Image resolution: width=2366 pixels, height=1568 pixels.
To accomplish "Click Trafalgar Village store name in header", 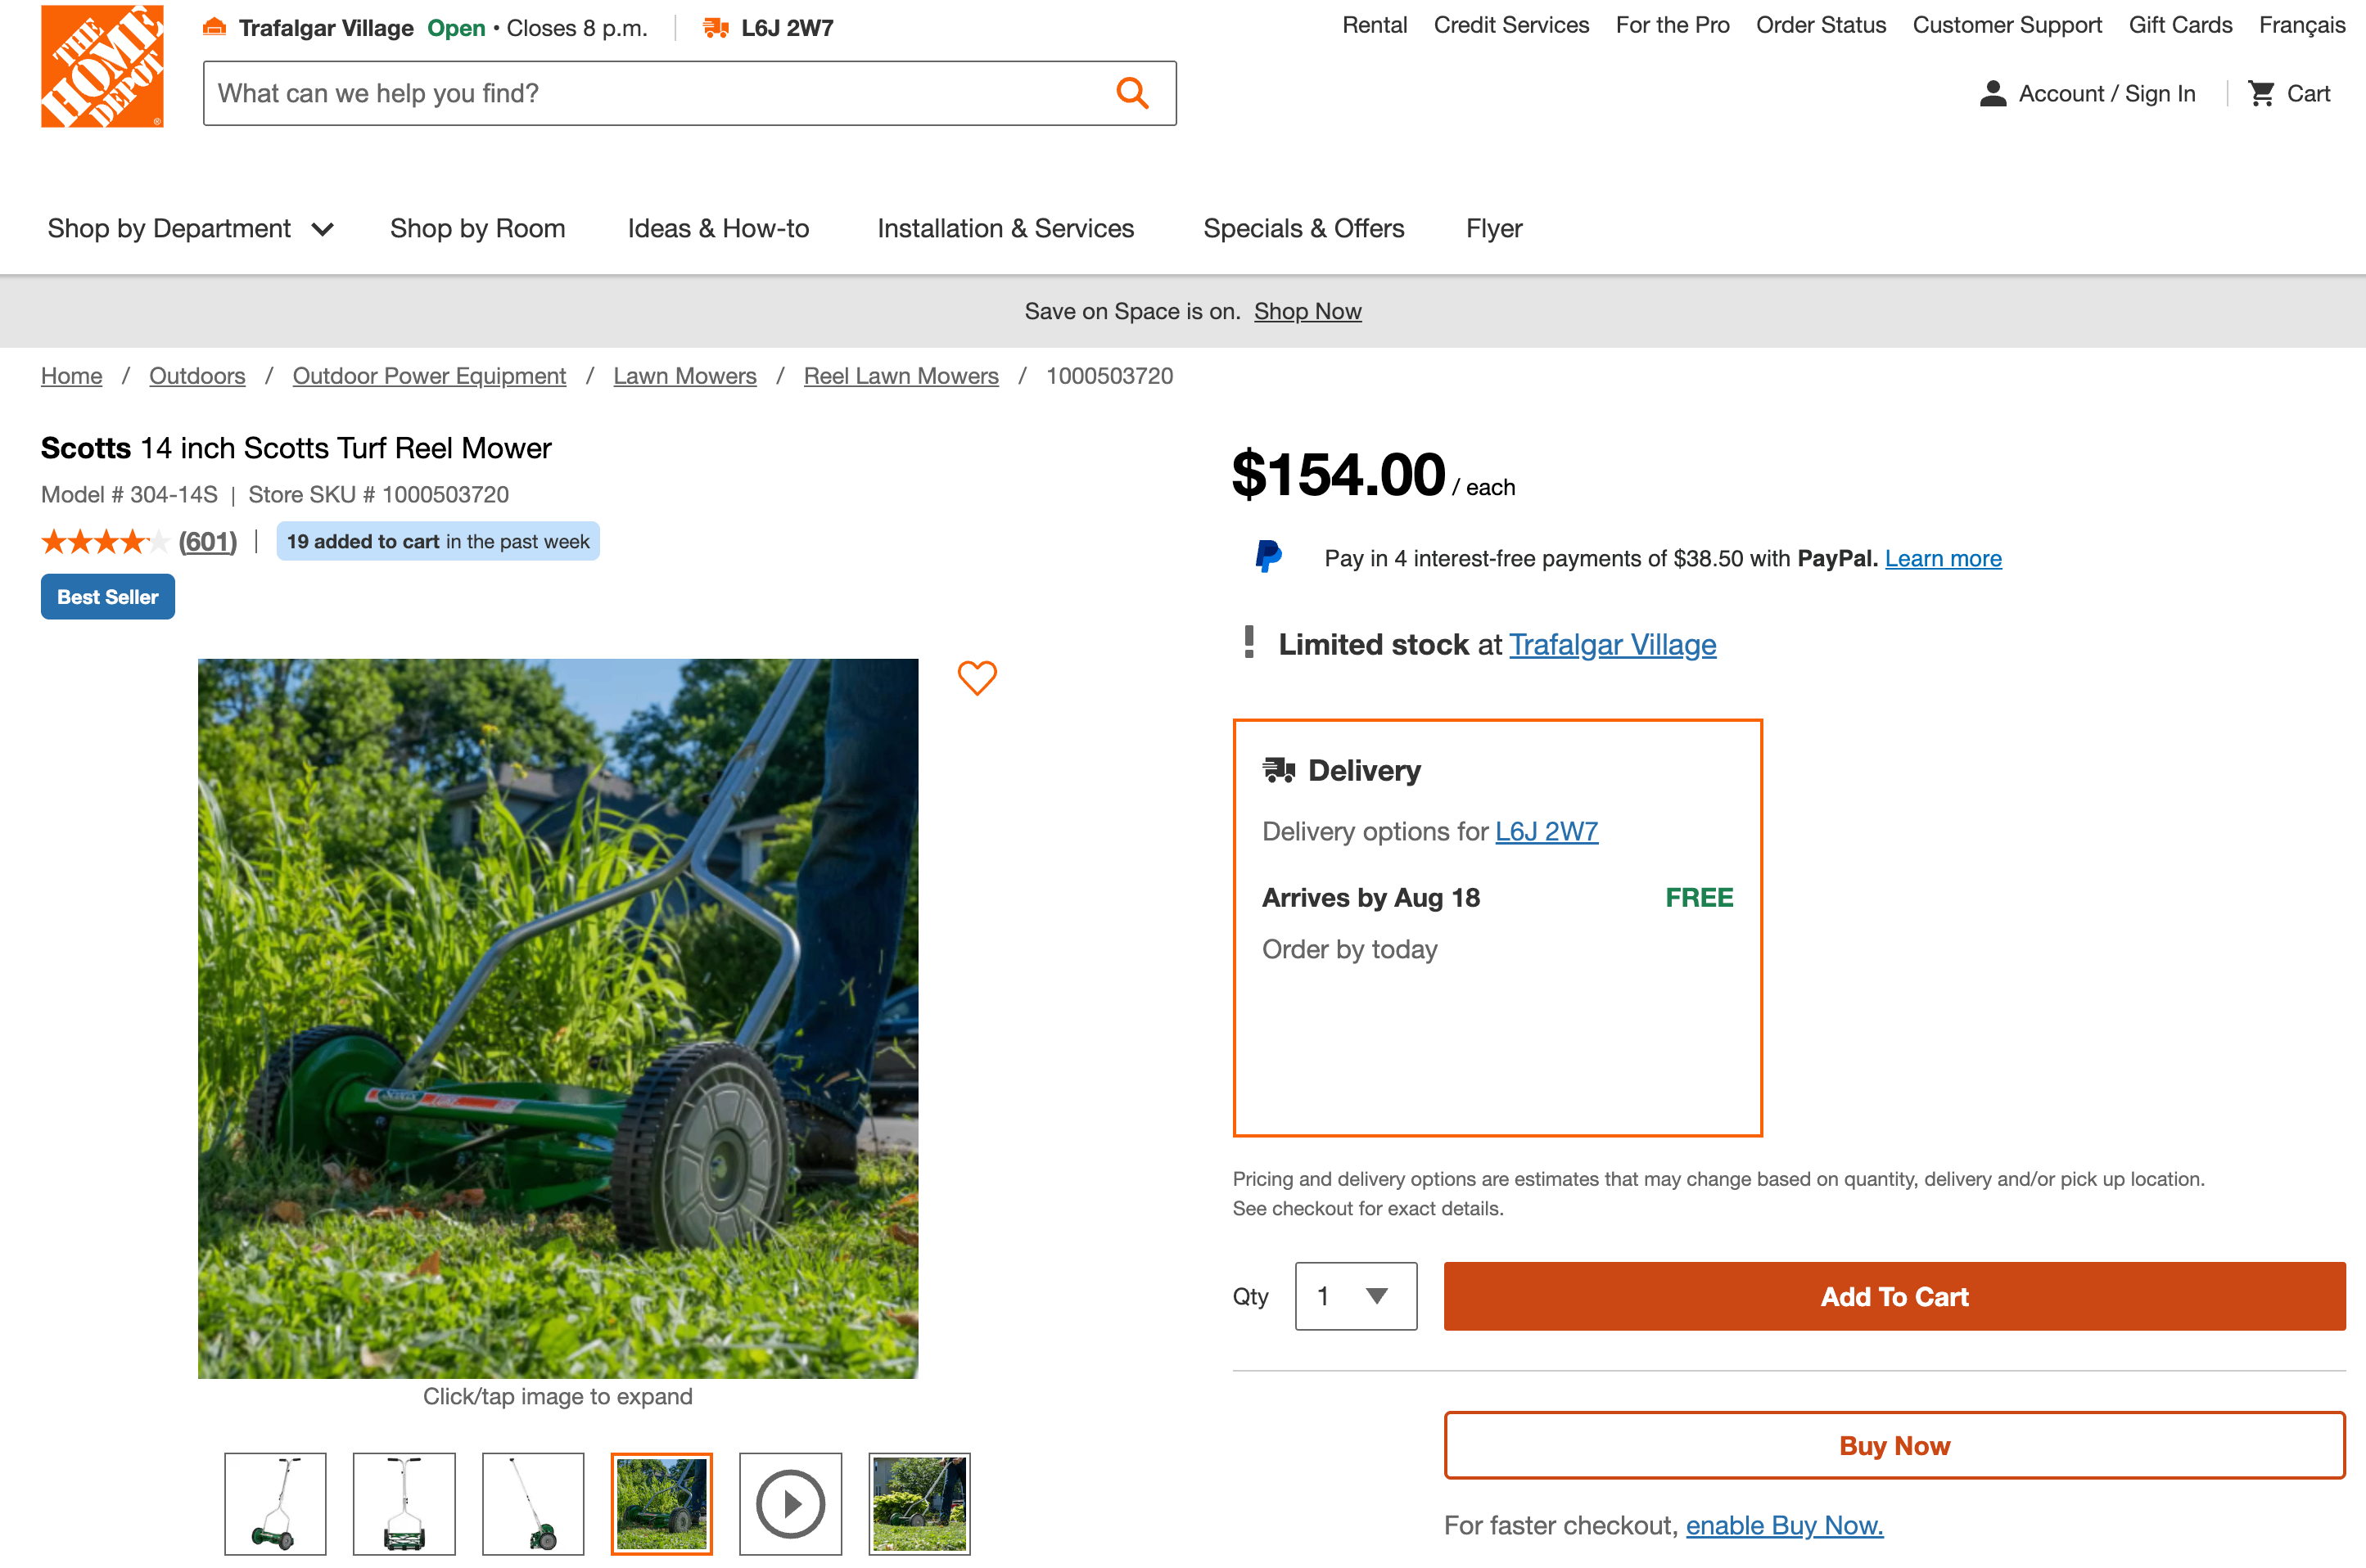I will click(326, 28).
